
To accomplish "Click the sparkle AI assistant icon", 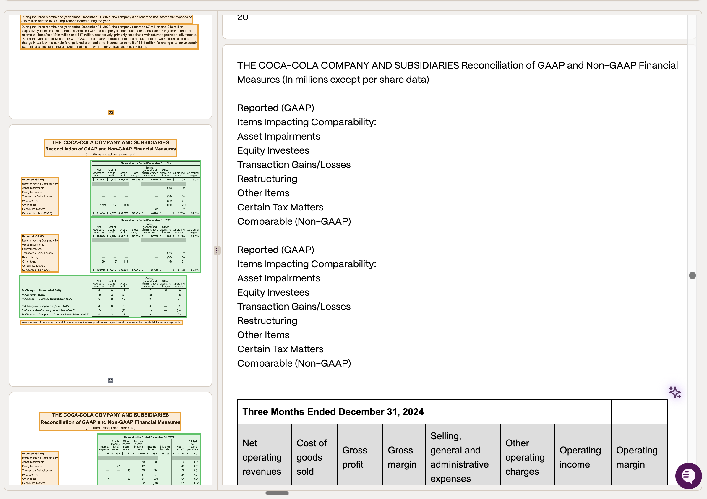I will [675, 392].
